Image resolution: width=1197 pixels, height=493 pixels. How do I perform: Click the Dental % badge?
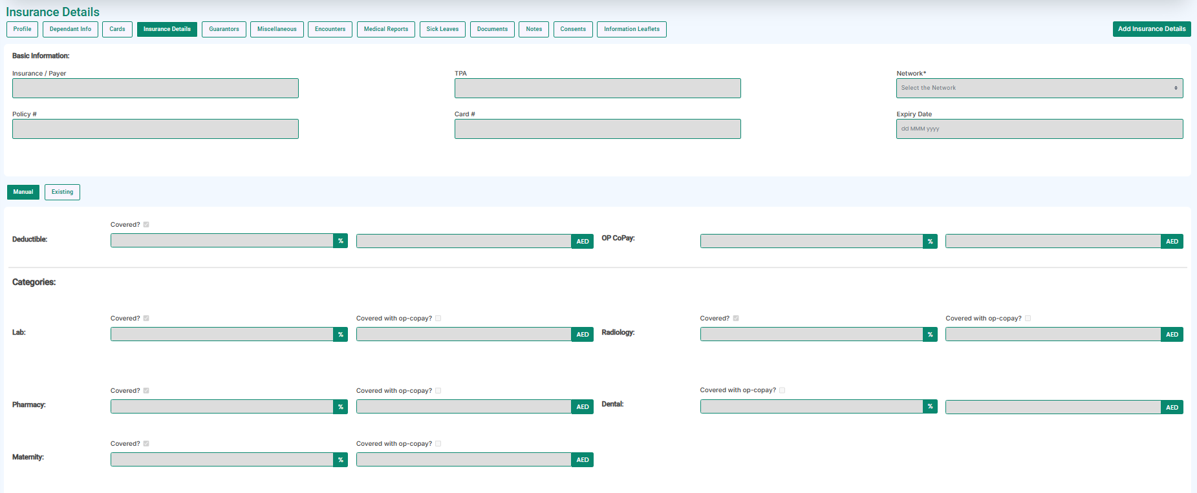[931, 407]
